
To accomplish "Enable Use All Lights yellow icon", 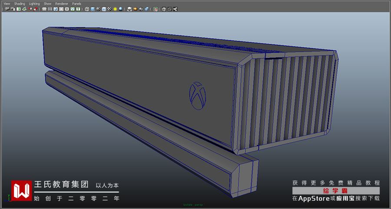I will (115, 9).
